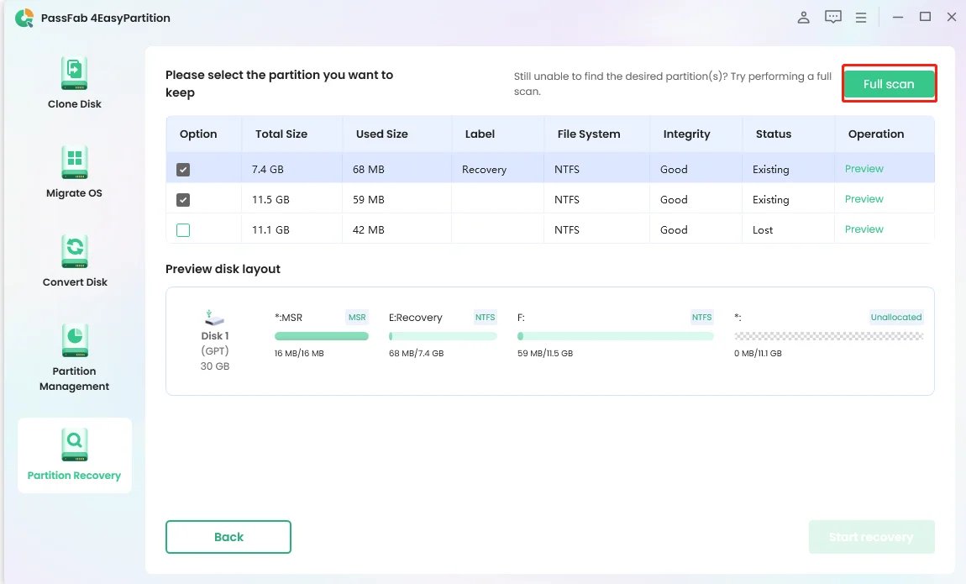Click the E:Recovery partition usage bar

click(443, 336)
